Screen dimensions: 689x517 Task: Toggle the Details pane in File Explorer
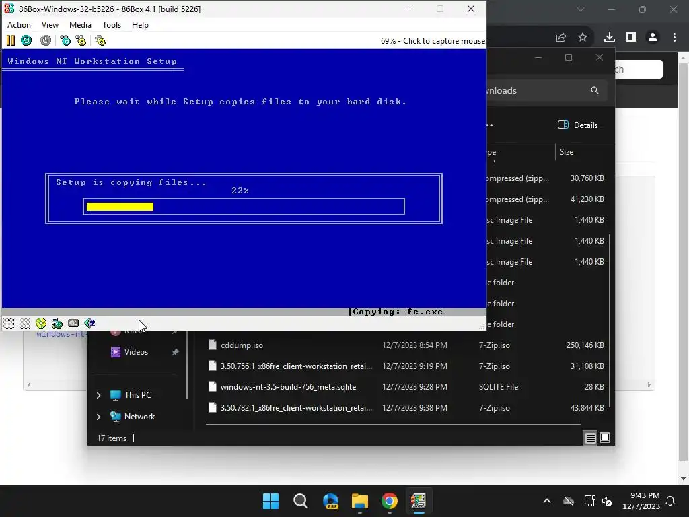tap(578, 125)
